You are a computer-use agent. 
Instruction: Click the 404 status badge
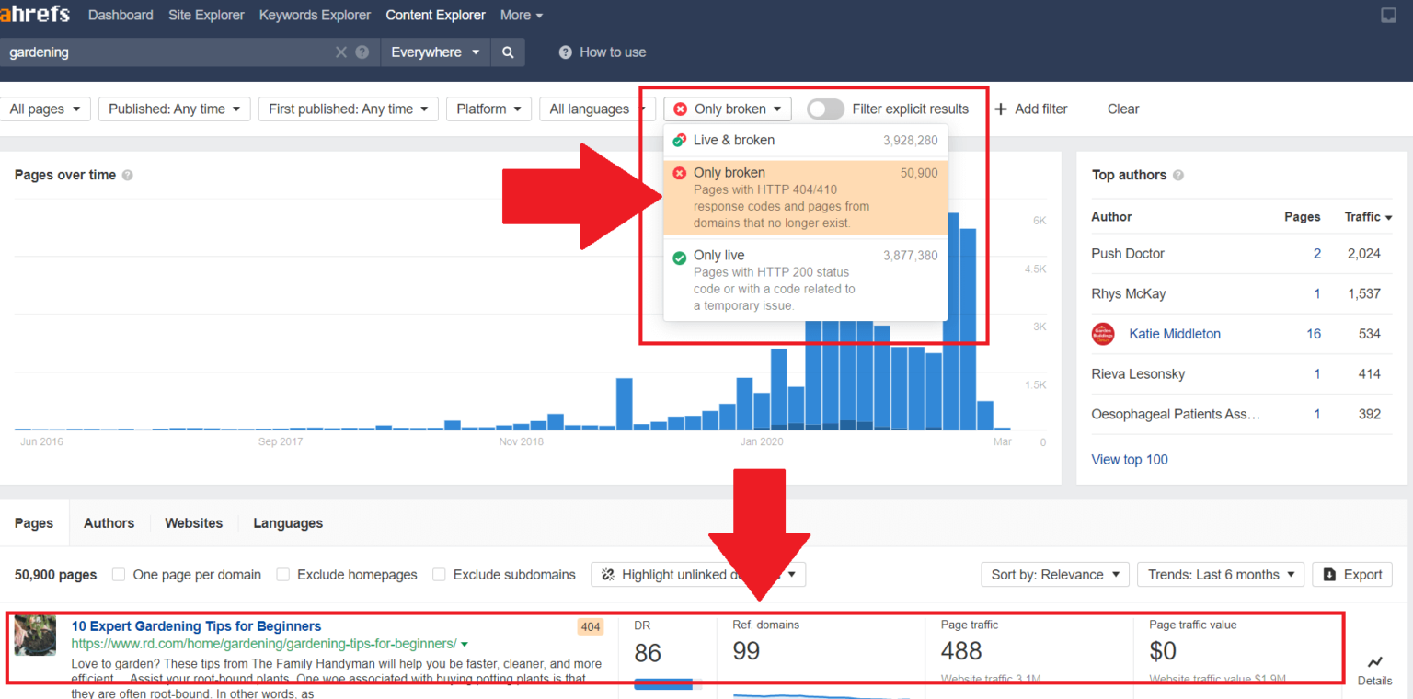click(591, 627)
